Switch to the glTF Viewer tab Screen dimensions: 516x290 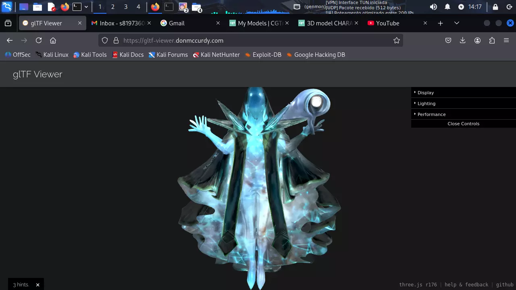click(52, 23)
